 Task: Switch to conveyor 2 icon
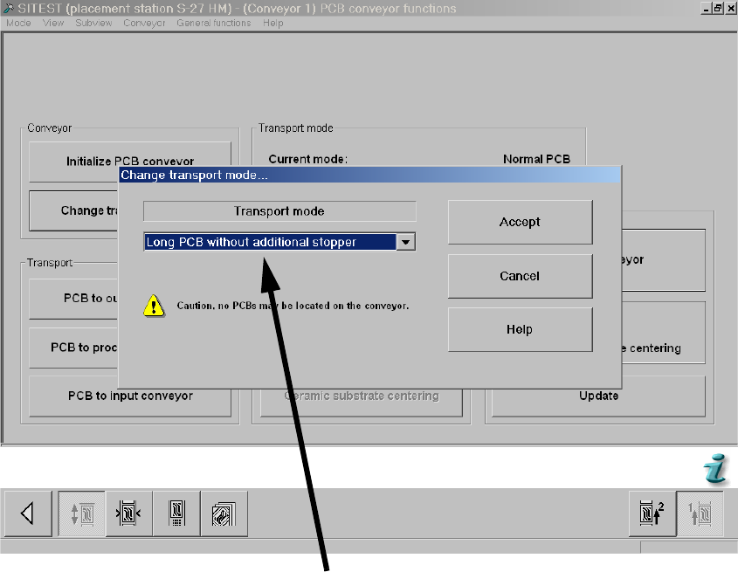(x=652, y=513)
